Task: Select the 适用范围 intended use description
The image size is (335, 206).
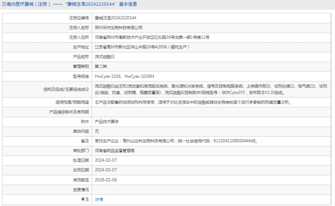Action: [x=193, y=102]
